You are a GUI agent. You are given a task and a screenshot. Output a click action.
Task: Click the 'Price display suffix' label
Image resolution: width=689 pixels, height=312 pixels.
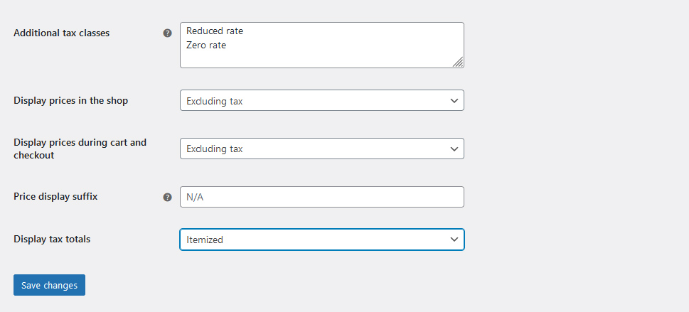click(x=55, y=196)
